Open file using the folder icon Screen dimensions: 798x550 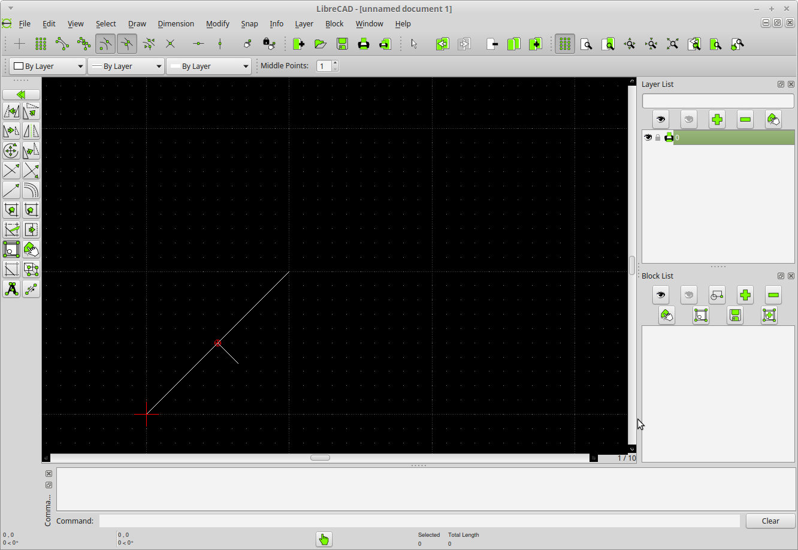pyautogui.click(x=321, y=44)
